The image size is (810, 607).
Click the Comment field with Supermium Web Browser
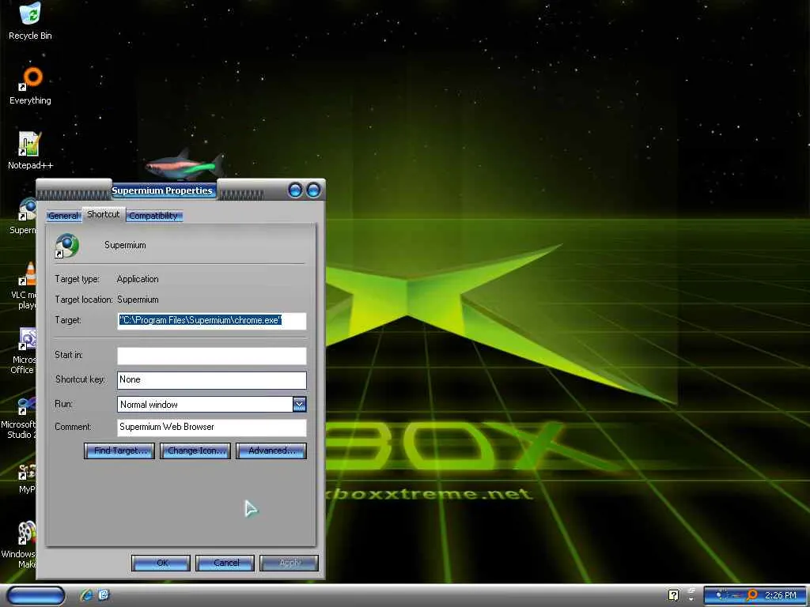212,427
